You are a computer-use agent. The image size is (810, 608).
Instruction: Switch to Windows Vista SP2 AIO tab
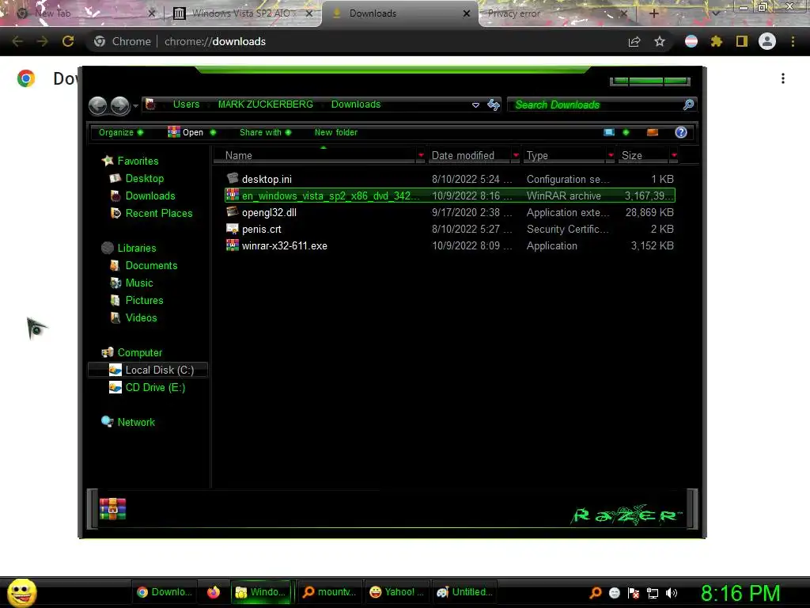point(244,13)
